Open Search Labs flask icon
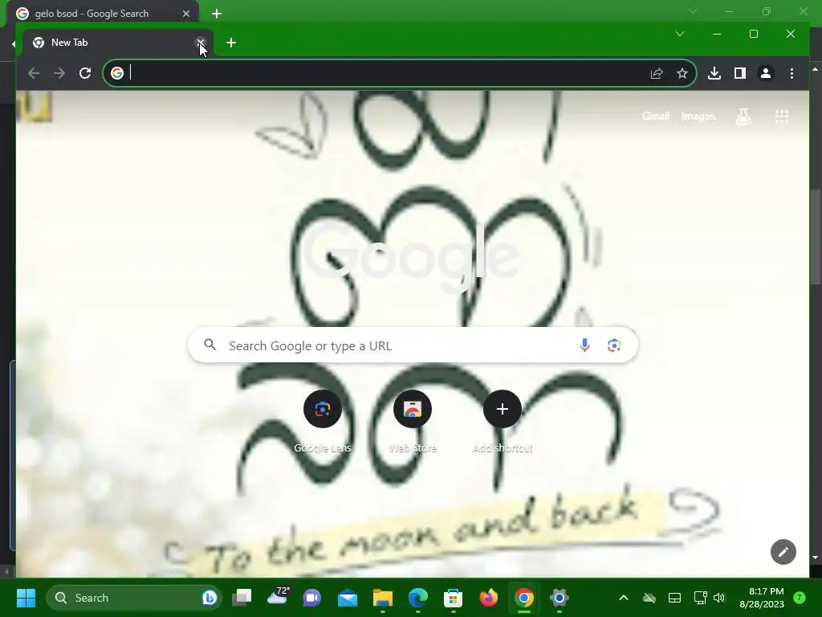This screenshot has width=822, height=617. coord(743,116)
